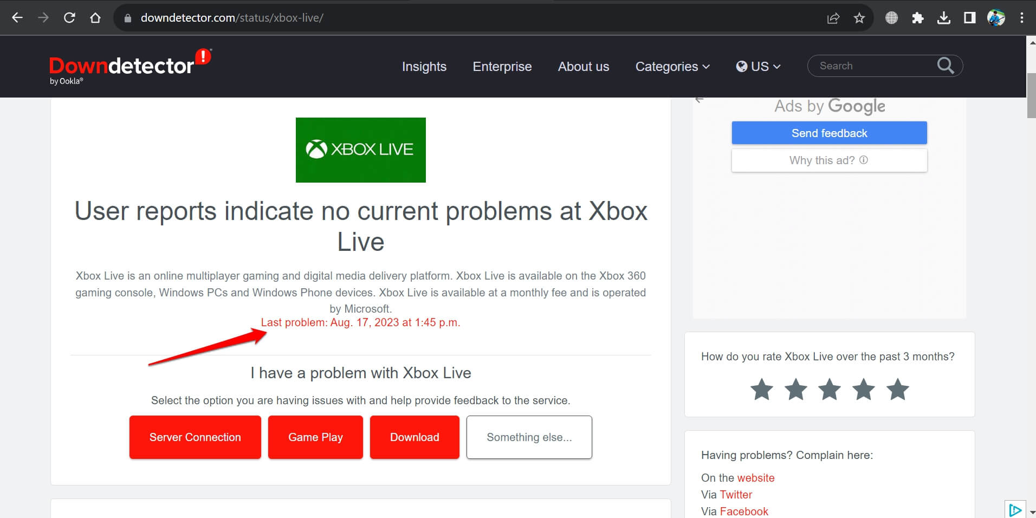This screenshot has height=518, width=1036.
Task: Click the forward navigation arrow
Action: [43, 18]
